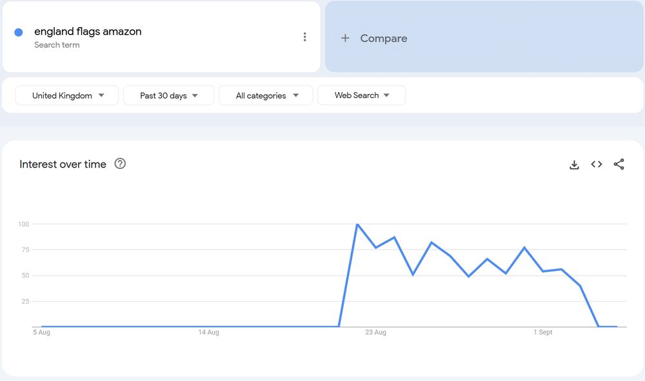Click the peak point of the trend line
Image resolution: width=645 pixels, height=381 pixels.
tap(357, 224)
